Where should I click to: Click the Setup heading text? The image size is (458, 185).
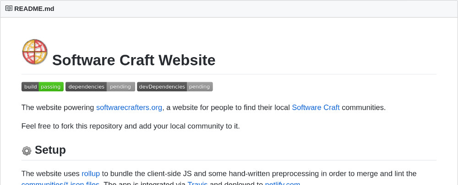point(50,150)
